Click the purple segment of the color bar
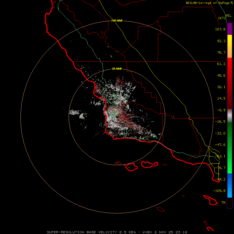 click(230, 29)
